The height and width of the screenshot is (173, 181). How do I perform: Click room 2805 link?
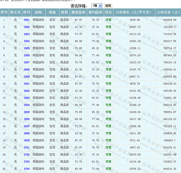27,112
